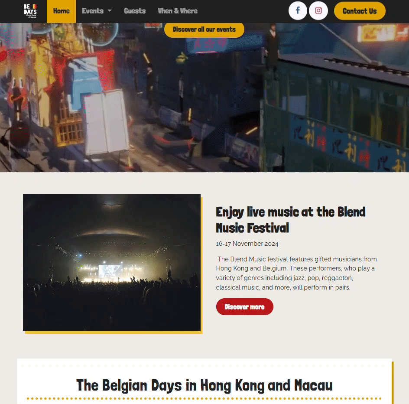
Task: Expand the Events dropdown arrow
Action: [x=110, y=11]
